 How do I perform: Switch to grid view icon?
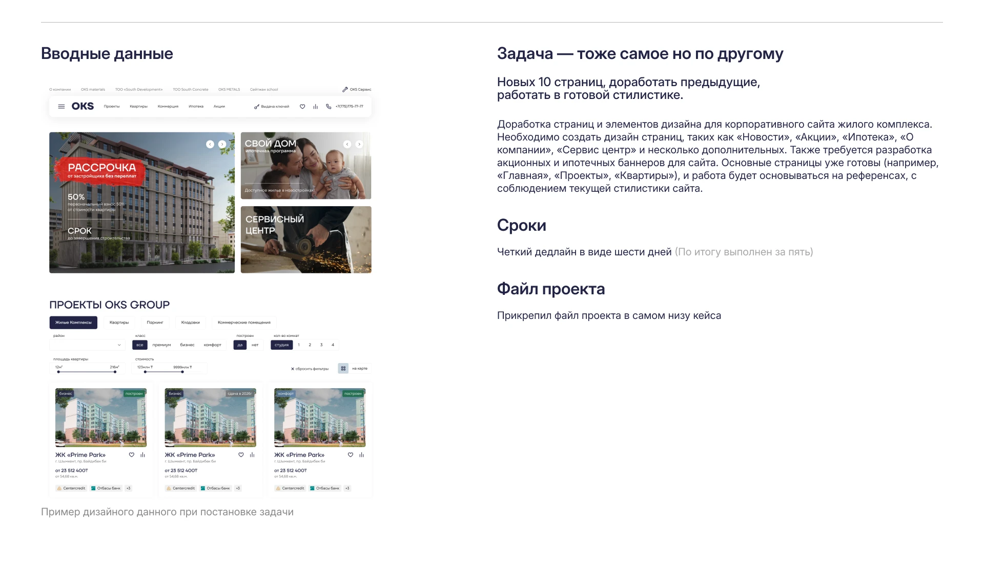coord(343,368)
